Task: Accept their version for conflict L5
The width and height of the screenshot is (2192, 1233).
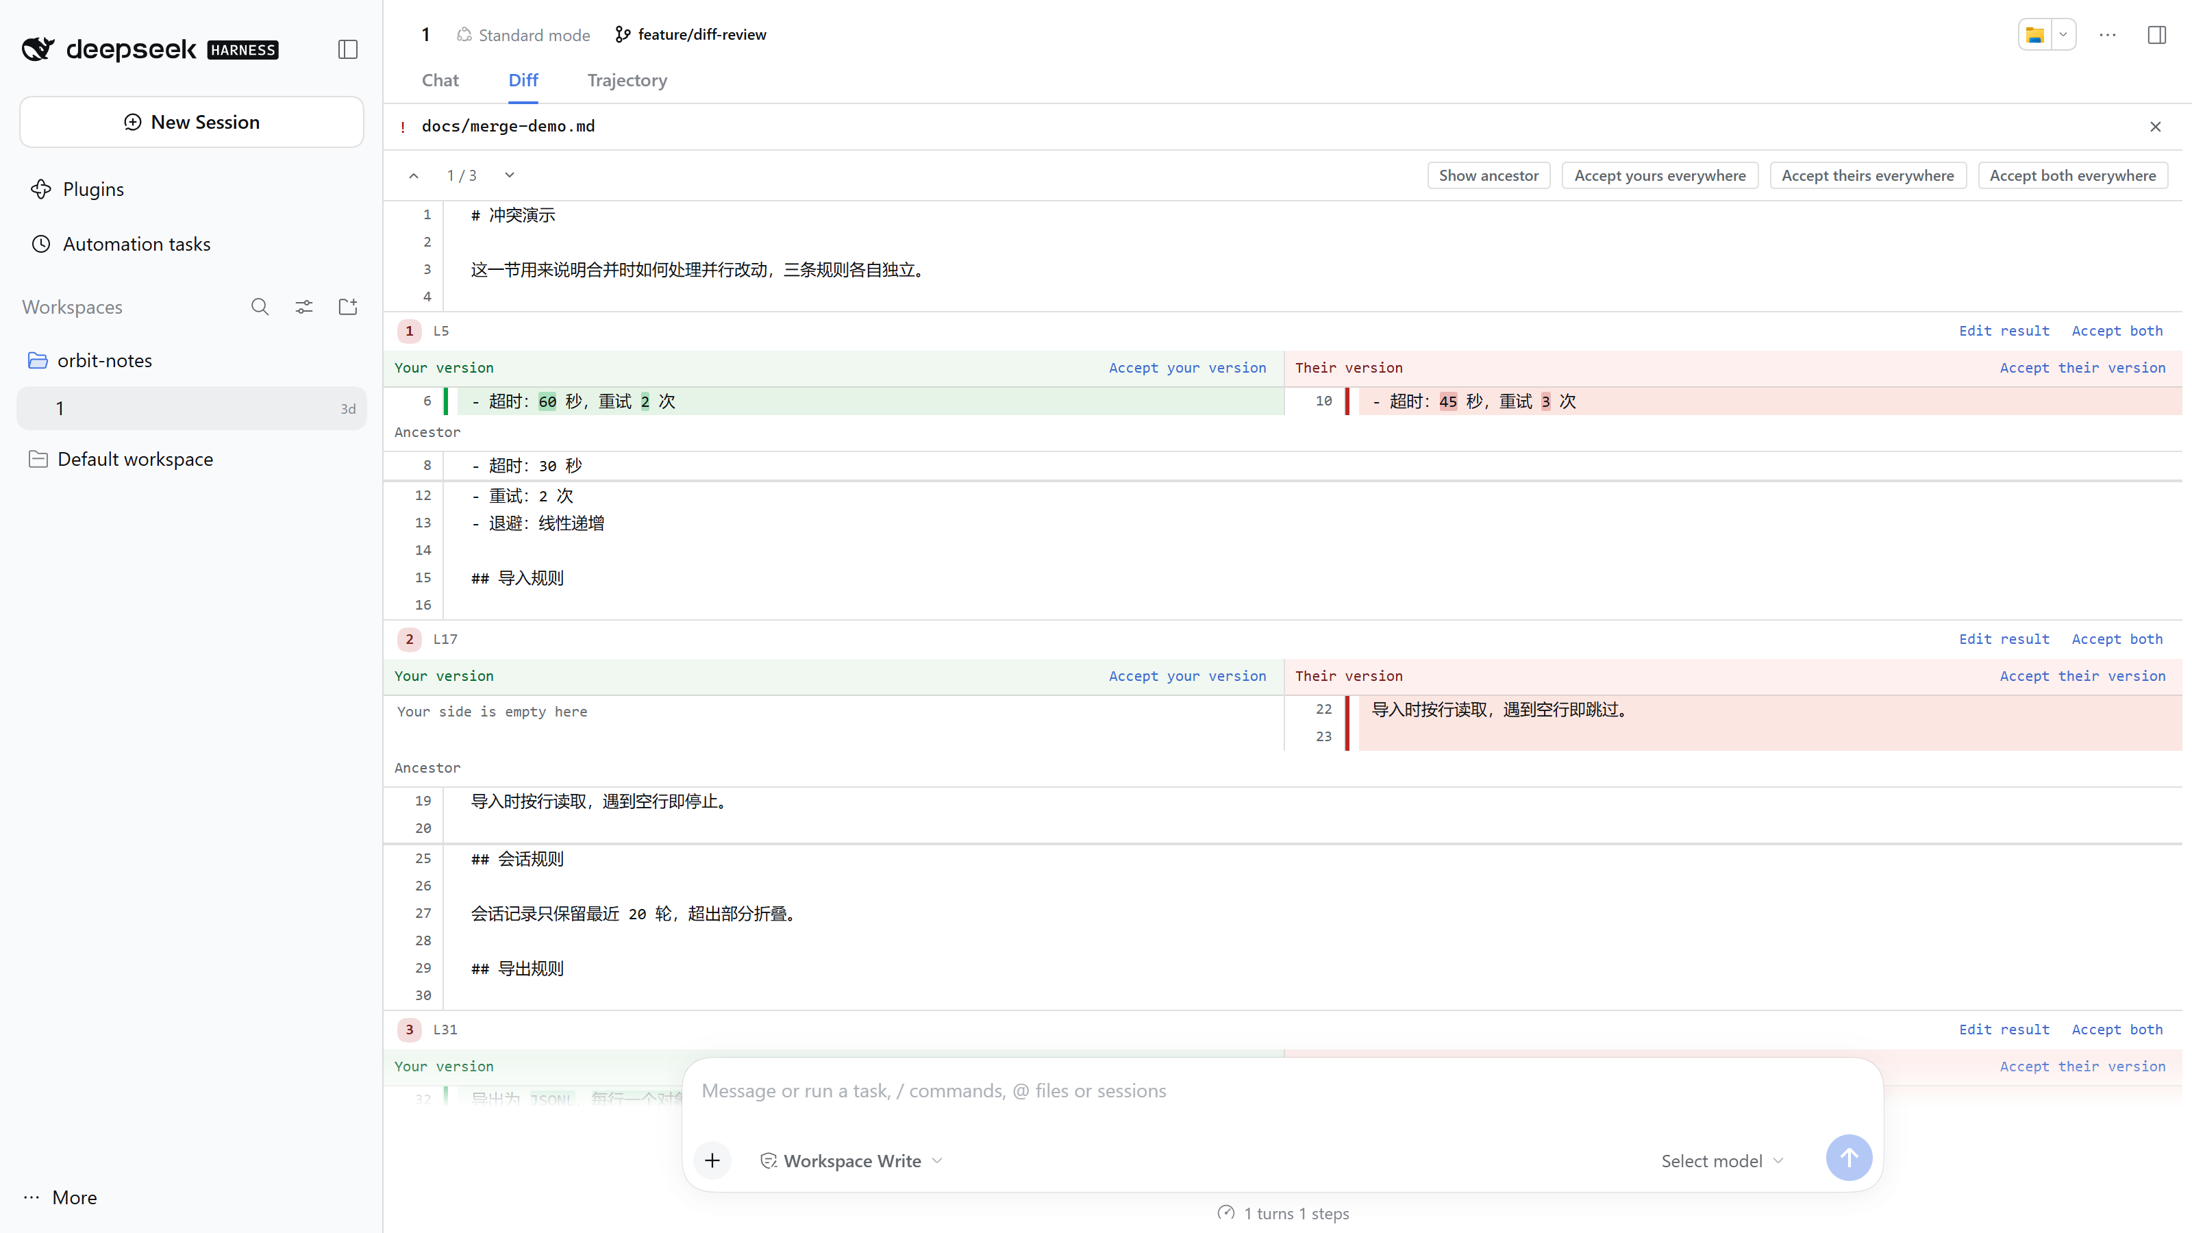Action: [2082, 368]
